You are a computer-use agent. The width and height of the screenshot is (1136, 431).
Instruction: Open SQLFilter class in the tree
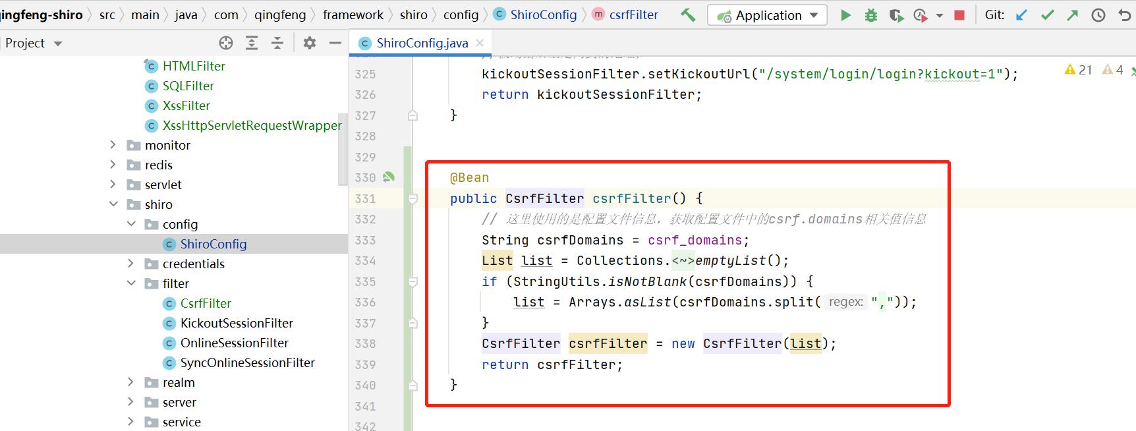click(x=188, y=86)
